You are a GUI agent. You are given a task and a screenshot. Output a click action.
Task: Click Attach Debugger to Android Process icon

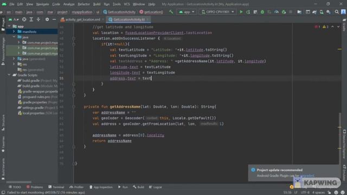(284, 12)
